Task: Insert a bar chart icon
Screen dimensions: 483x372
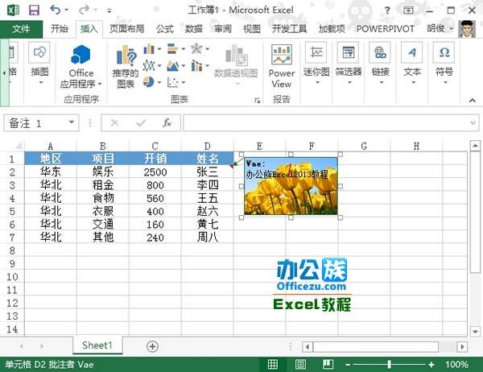Action: tap(173, 48)
